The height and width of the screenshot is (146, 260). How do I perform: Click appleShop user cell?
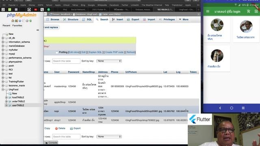pos(60,102)
